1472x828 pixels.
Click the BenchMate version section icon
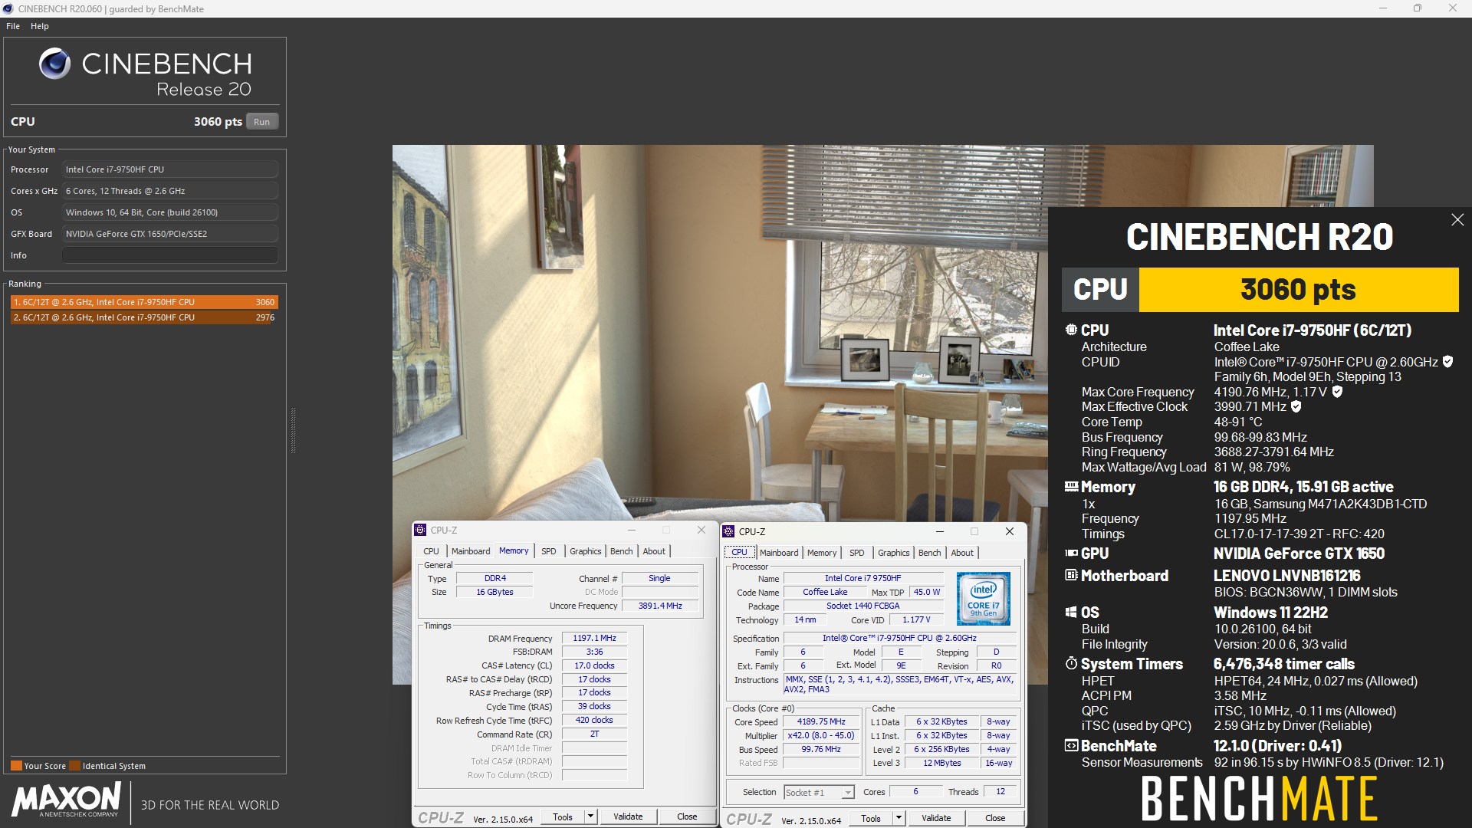1071,745
